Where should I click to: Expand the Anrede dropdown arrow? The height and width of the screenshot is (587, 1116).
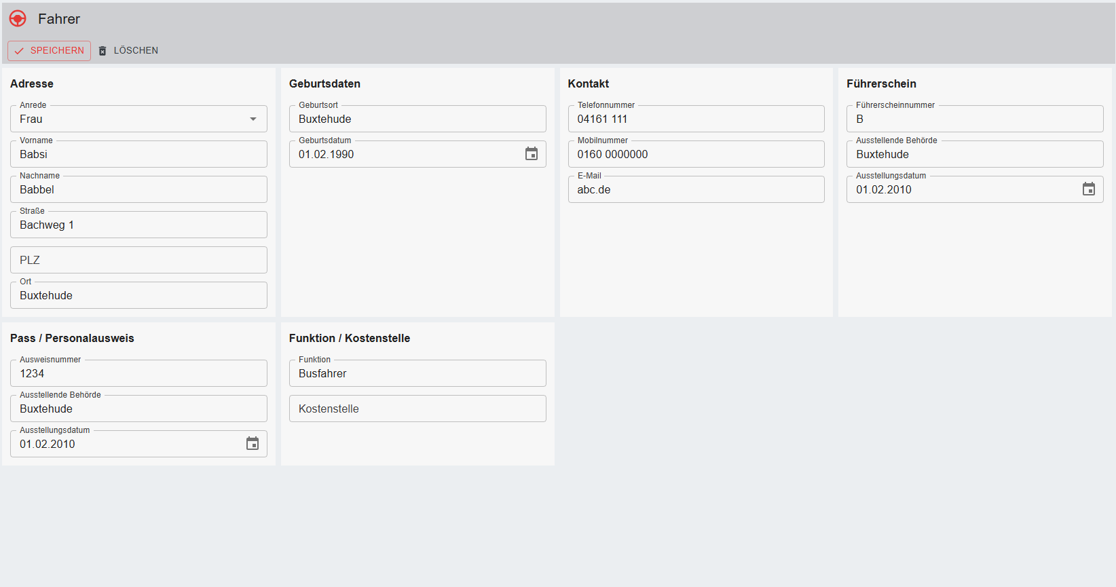253,119
